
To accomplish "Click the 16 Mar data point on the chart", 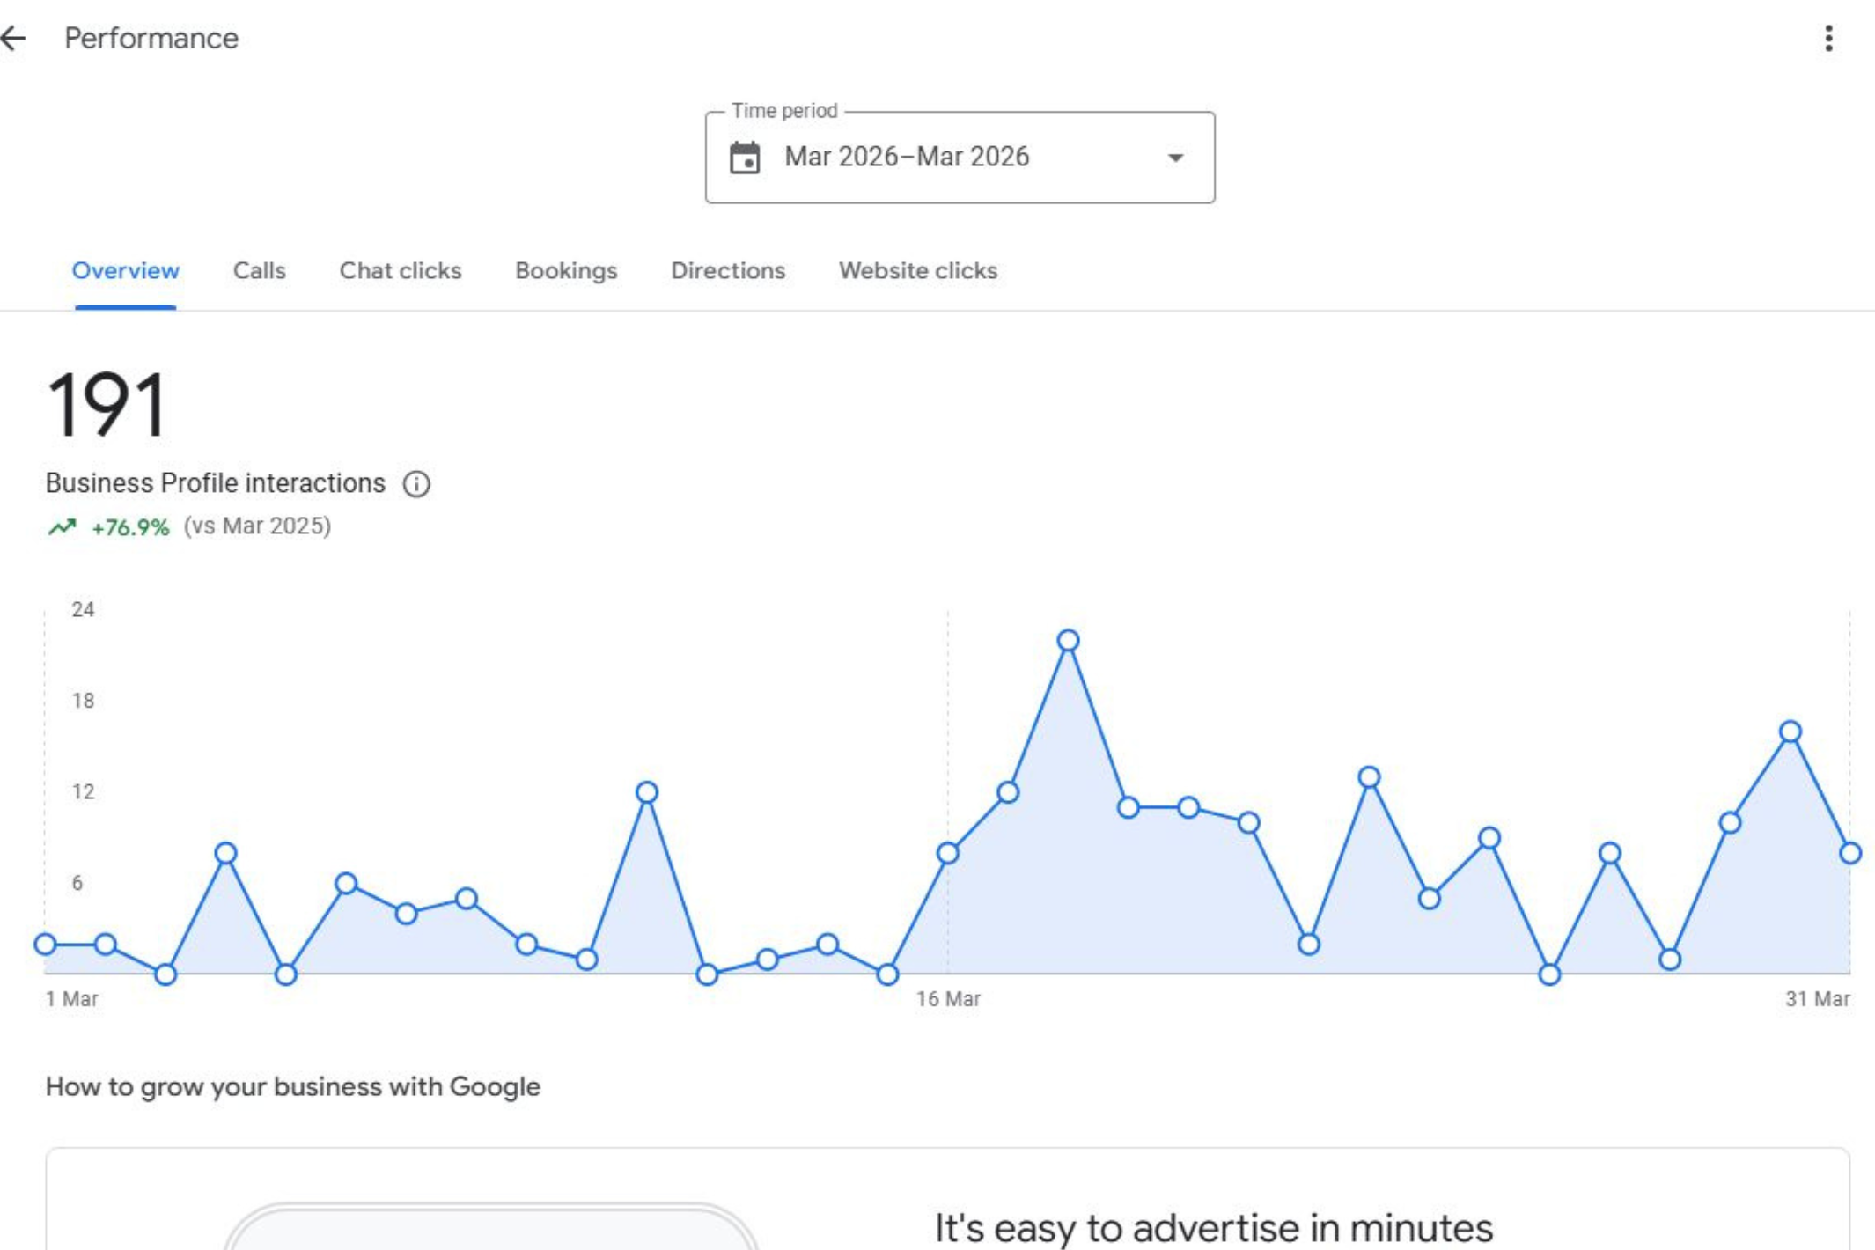I will (948, 853).
